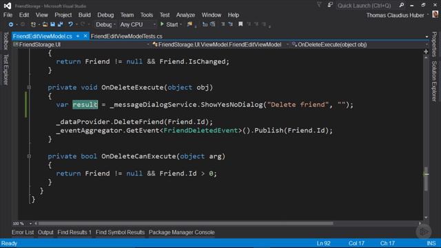The height and width of the screenshot is (248, 441).
Task: Open the Package Manager Console tab
Action: coord(181,233)
